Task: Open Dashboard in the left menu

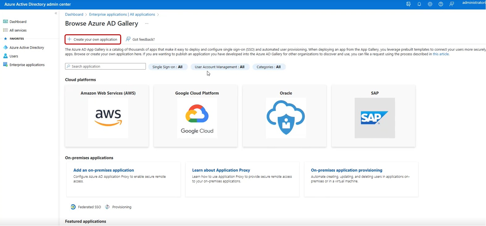Action: (18, 22)
